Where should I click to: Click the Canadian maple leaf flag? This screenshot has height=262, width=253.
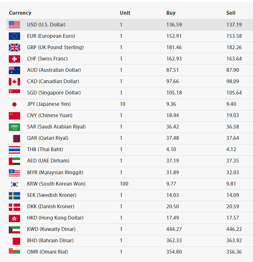pyautogui.click(x=14, y=81)
